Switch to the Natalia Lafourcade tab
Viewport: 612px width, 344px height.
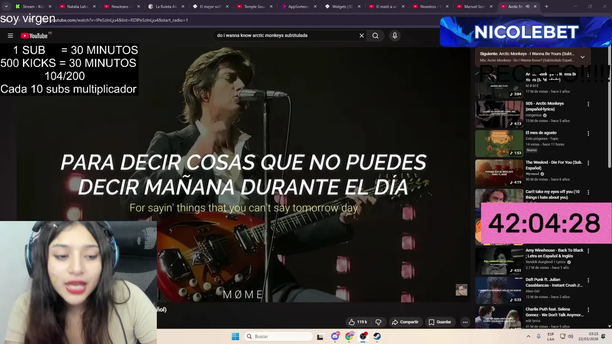tap(76, 7)
